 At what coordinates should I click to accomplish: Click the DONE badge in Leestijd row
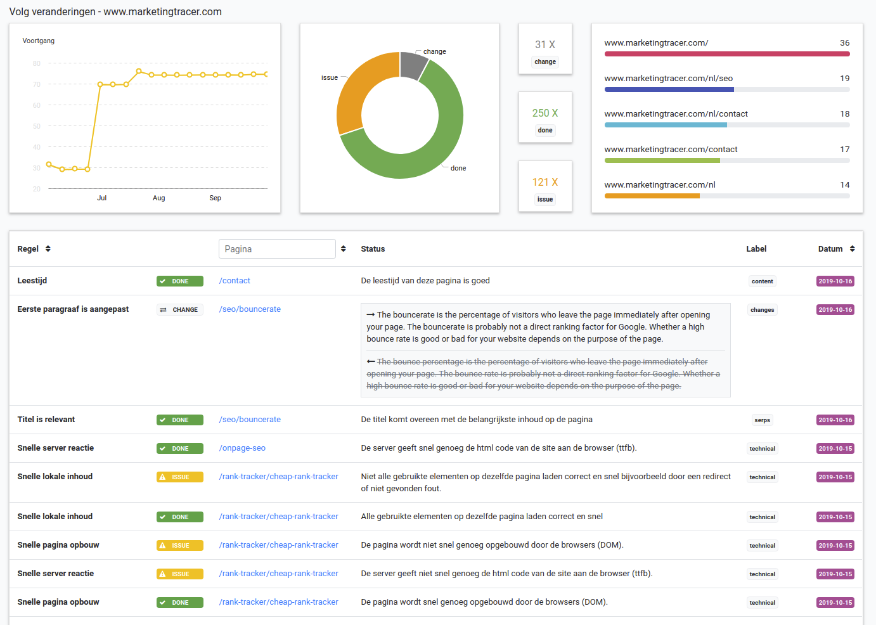pos(180,281)
